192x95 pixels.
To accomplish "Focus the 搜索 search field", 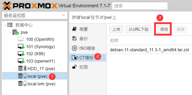I will pos(140,6).
